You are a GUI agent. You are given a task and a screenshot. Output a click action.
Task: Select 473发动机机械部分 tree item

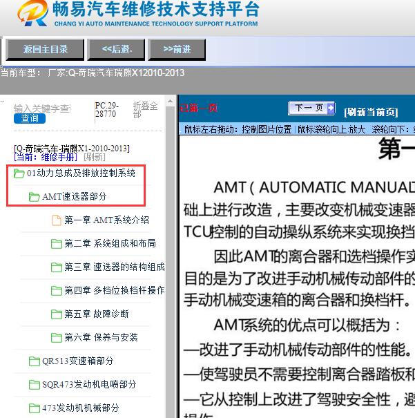pyautogui.click(x=80, y=408)
